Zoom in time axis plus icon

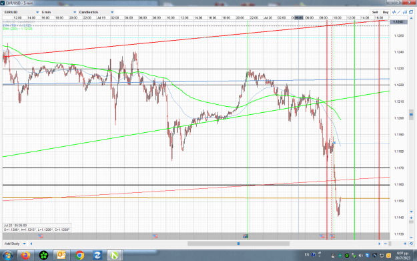click(405, 244)
